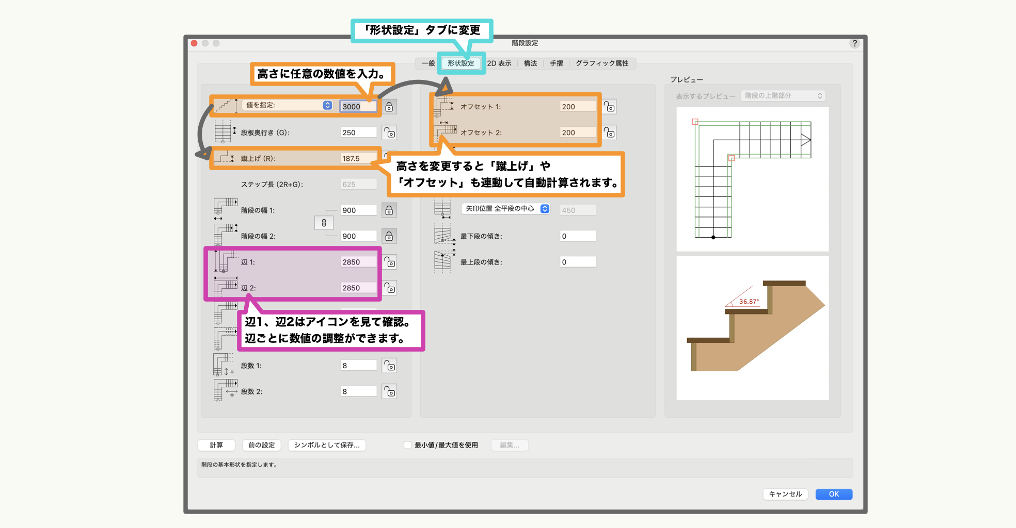Click the 蹴上げ (R) input field
Viewport: 1016px width, 528px height.
pos(358,158)
